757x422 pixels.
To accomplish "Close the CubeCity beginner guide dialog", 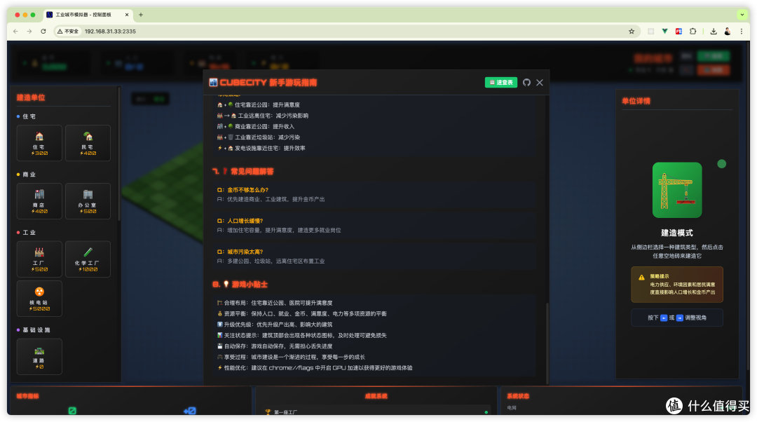I will point(540,83).
